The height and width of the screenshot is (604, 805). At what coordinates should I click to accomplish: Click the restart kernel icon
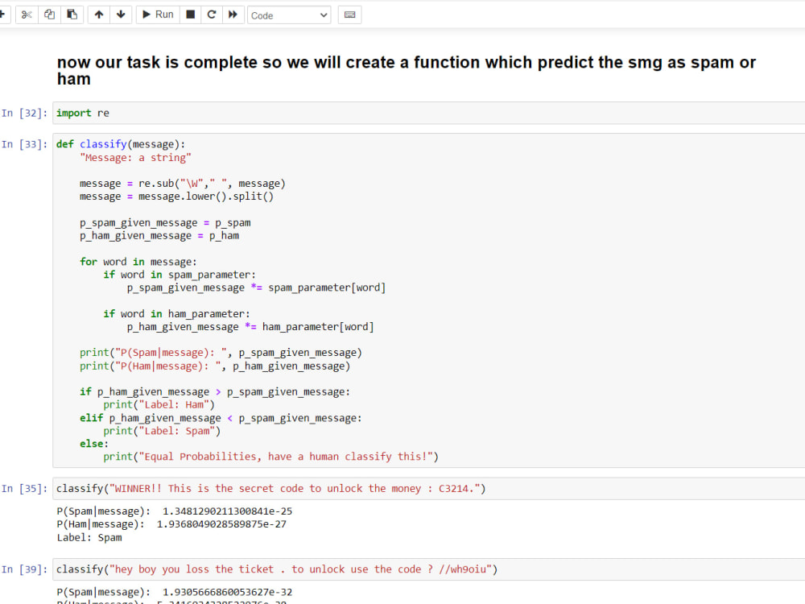click(211, 14)
